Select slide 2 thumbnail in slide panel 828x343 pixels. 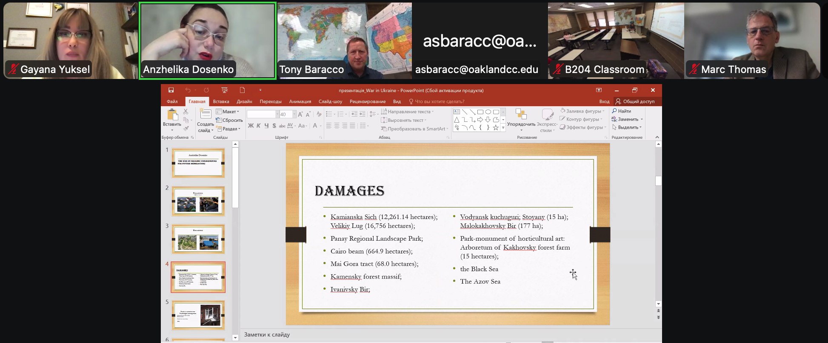(x=198, y=201)
